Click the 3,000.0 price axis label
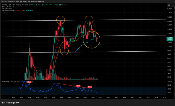The height and width of the screenshot is (106, 175). (170, 29)
